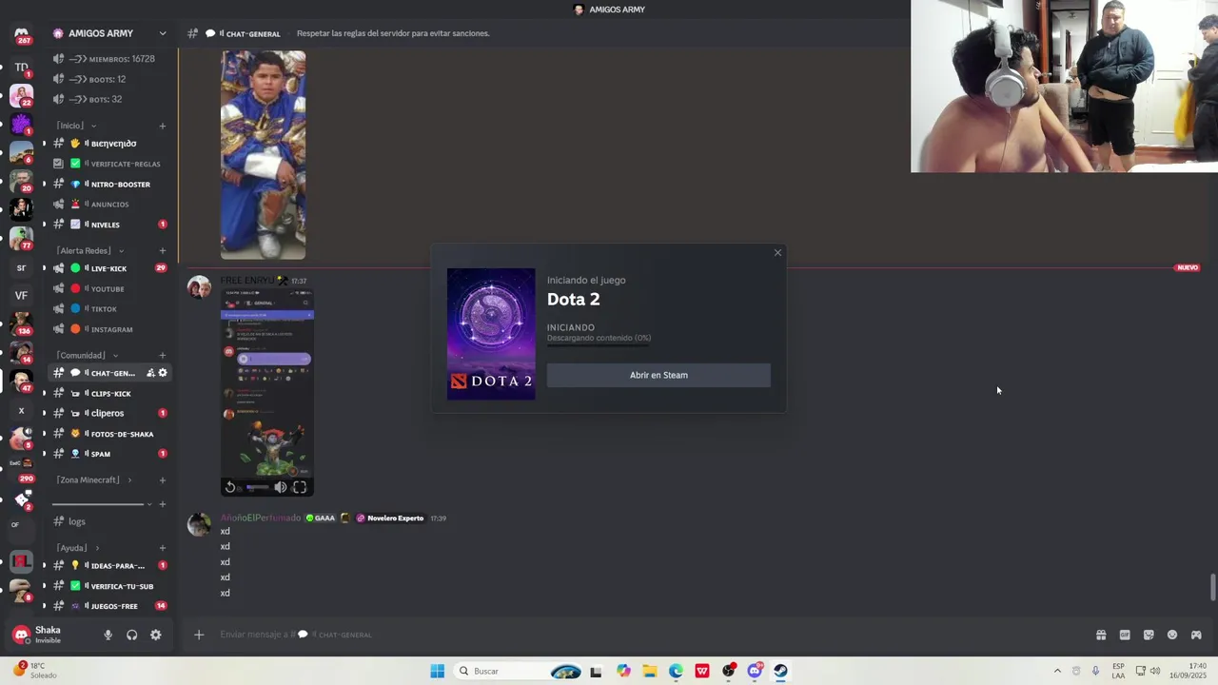Add channel to Alerta Redes category
Image resolution: width=1218 pixels, height=685 pixels.
pos(163,251)
